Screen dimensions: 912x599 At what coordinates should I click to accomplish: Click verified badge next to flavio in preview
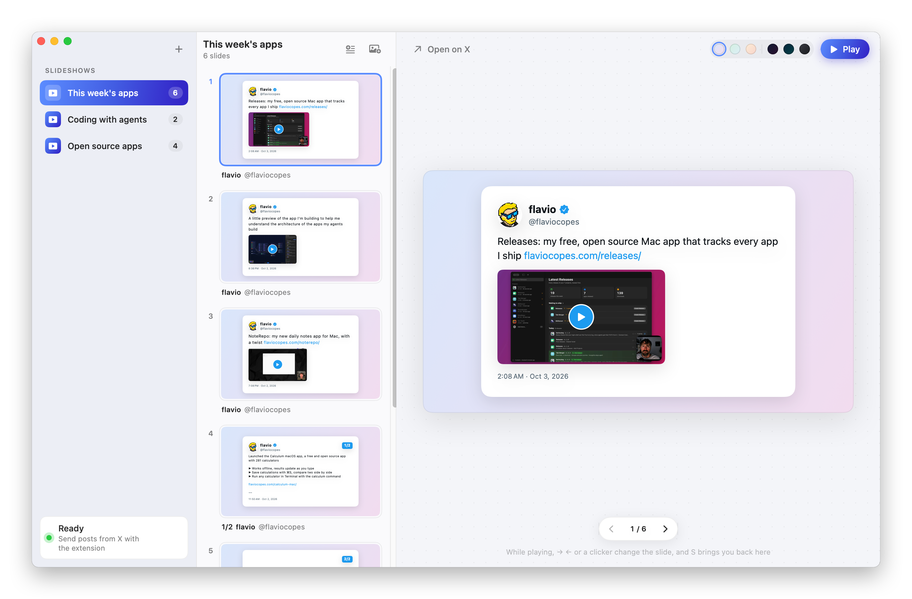[564, 209]
